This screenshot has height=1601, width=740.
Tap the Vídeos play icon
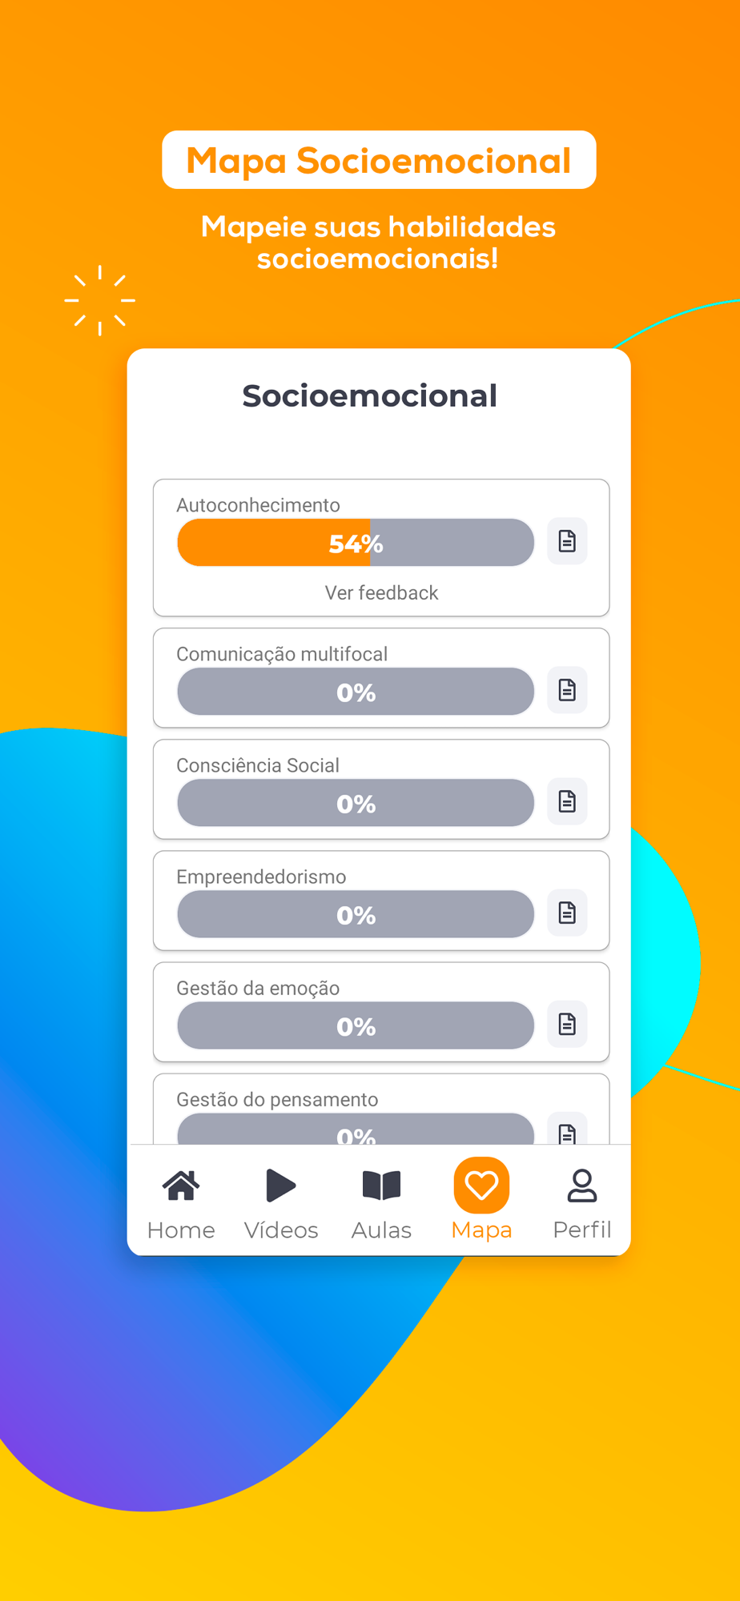pos(280,1186)
